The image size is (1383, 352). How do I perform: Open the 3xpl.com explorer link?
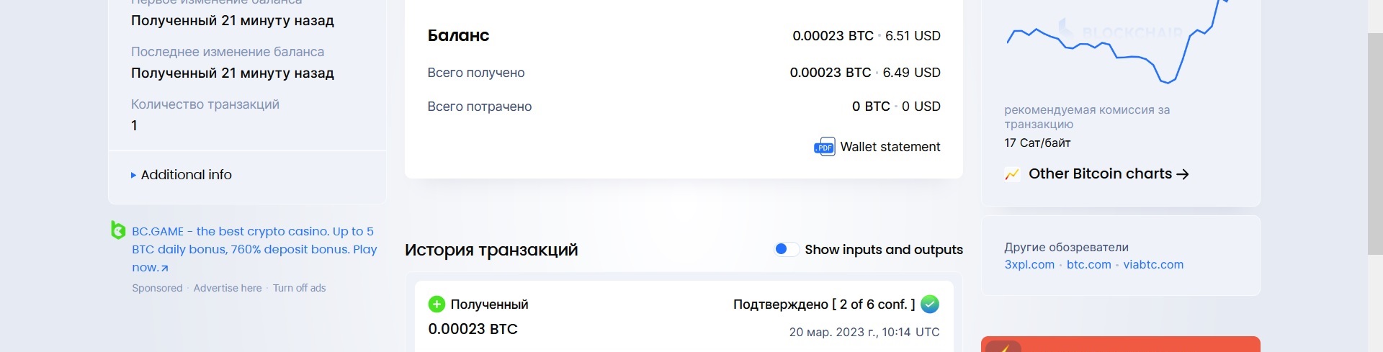pyautogui.click(x=1029, y=265)
